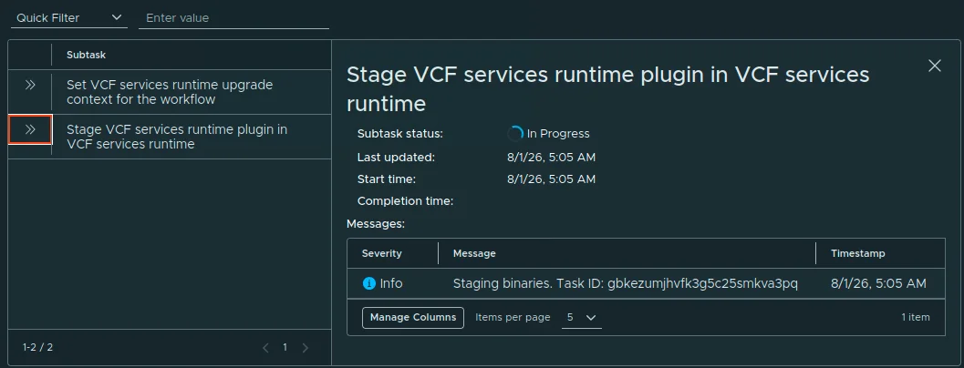The width and height of the screenshot is (964, 368).
Task: Click the Start time value 8/1/26, 5:05 AM
Action: tap(551, 179)
